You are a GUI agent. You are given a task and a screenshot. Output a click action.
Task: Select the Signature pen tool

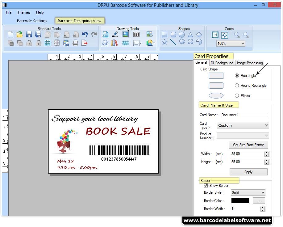coord(114,34)
